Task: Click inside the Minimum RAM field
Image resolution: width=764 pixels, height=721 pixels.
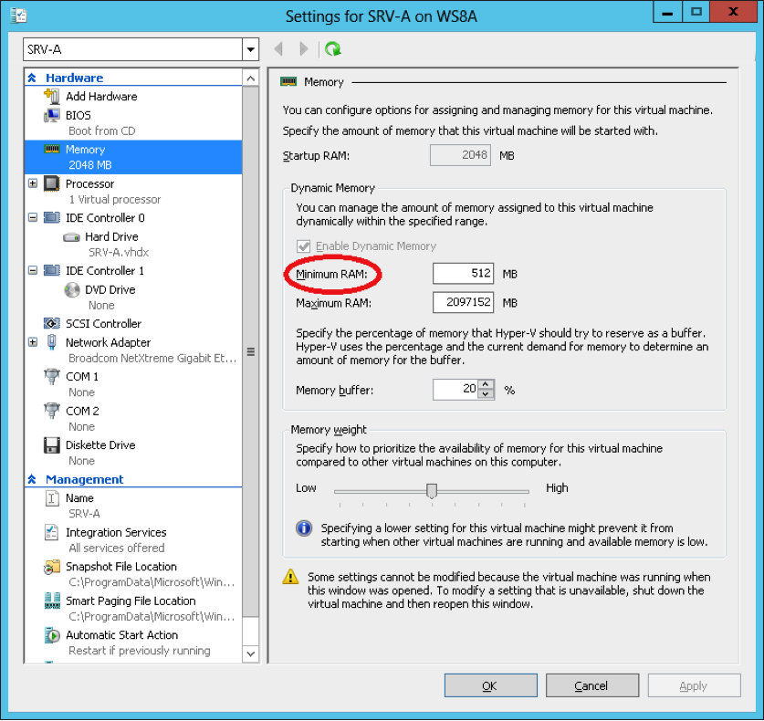Action: pyautogui.click(x=460, y=273)
